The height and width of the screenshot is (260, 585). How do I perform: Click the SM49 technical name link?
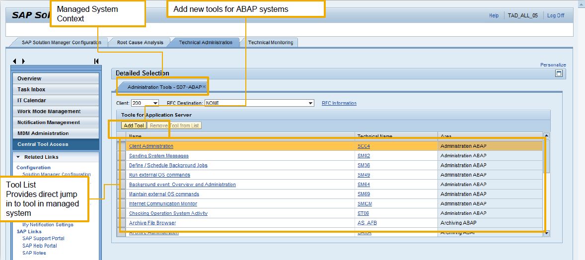364,175
